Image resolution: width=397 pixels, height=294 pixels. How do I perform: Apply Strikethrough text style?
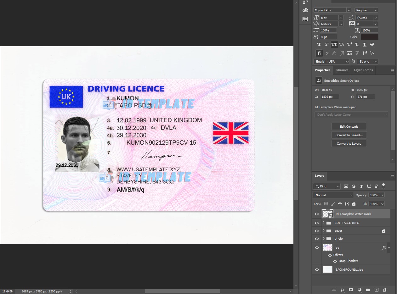click(372, 45)
